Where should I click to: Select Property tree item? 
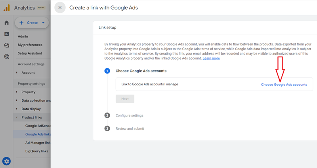(29, 92)
